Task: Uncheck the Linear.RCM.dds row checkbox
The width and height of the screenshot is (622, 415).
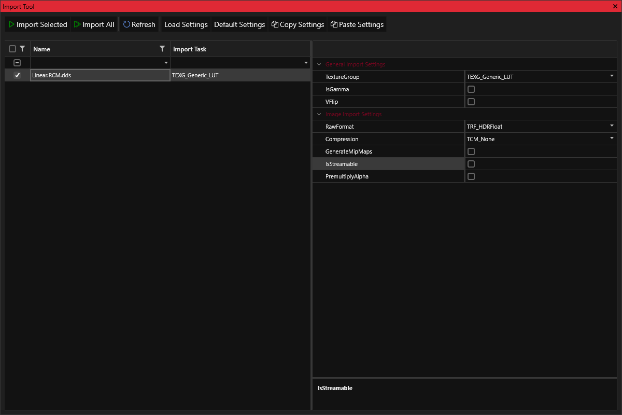Action: point(17,75)
